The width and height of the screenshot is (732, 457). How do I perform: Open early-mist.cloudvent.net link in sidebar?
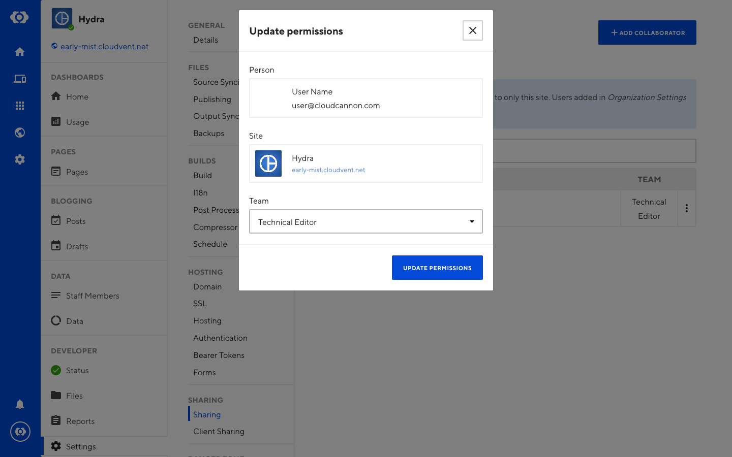point(104,47)
